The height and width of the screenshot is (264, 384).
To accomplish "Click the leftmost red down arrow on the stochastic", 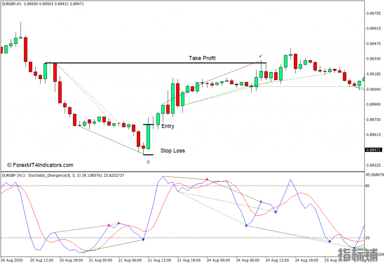I will pyautogui.click(x=109, y=225).
